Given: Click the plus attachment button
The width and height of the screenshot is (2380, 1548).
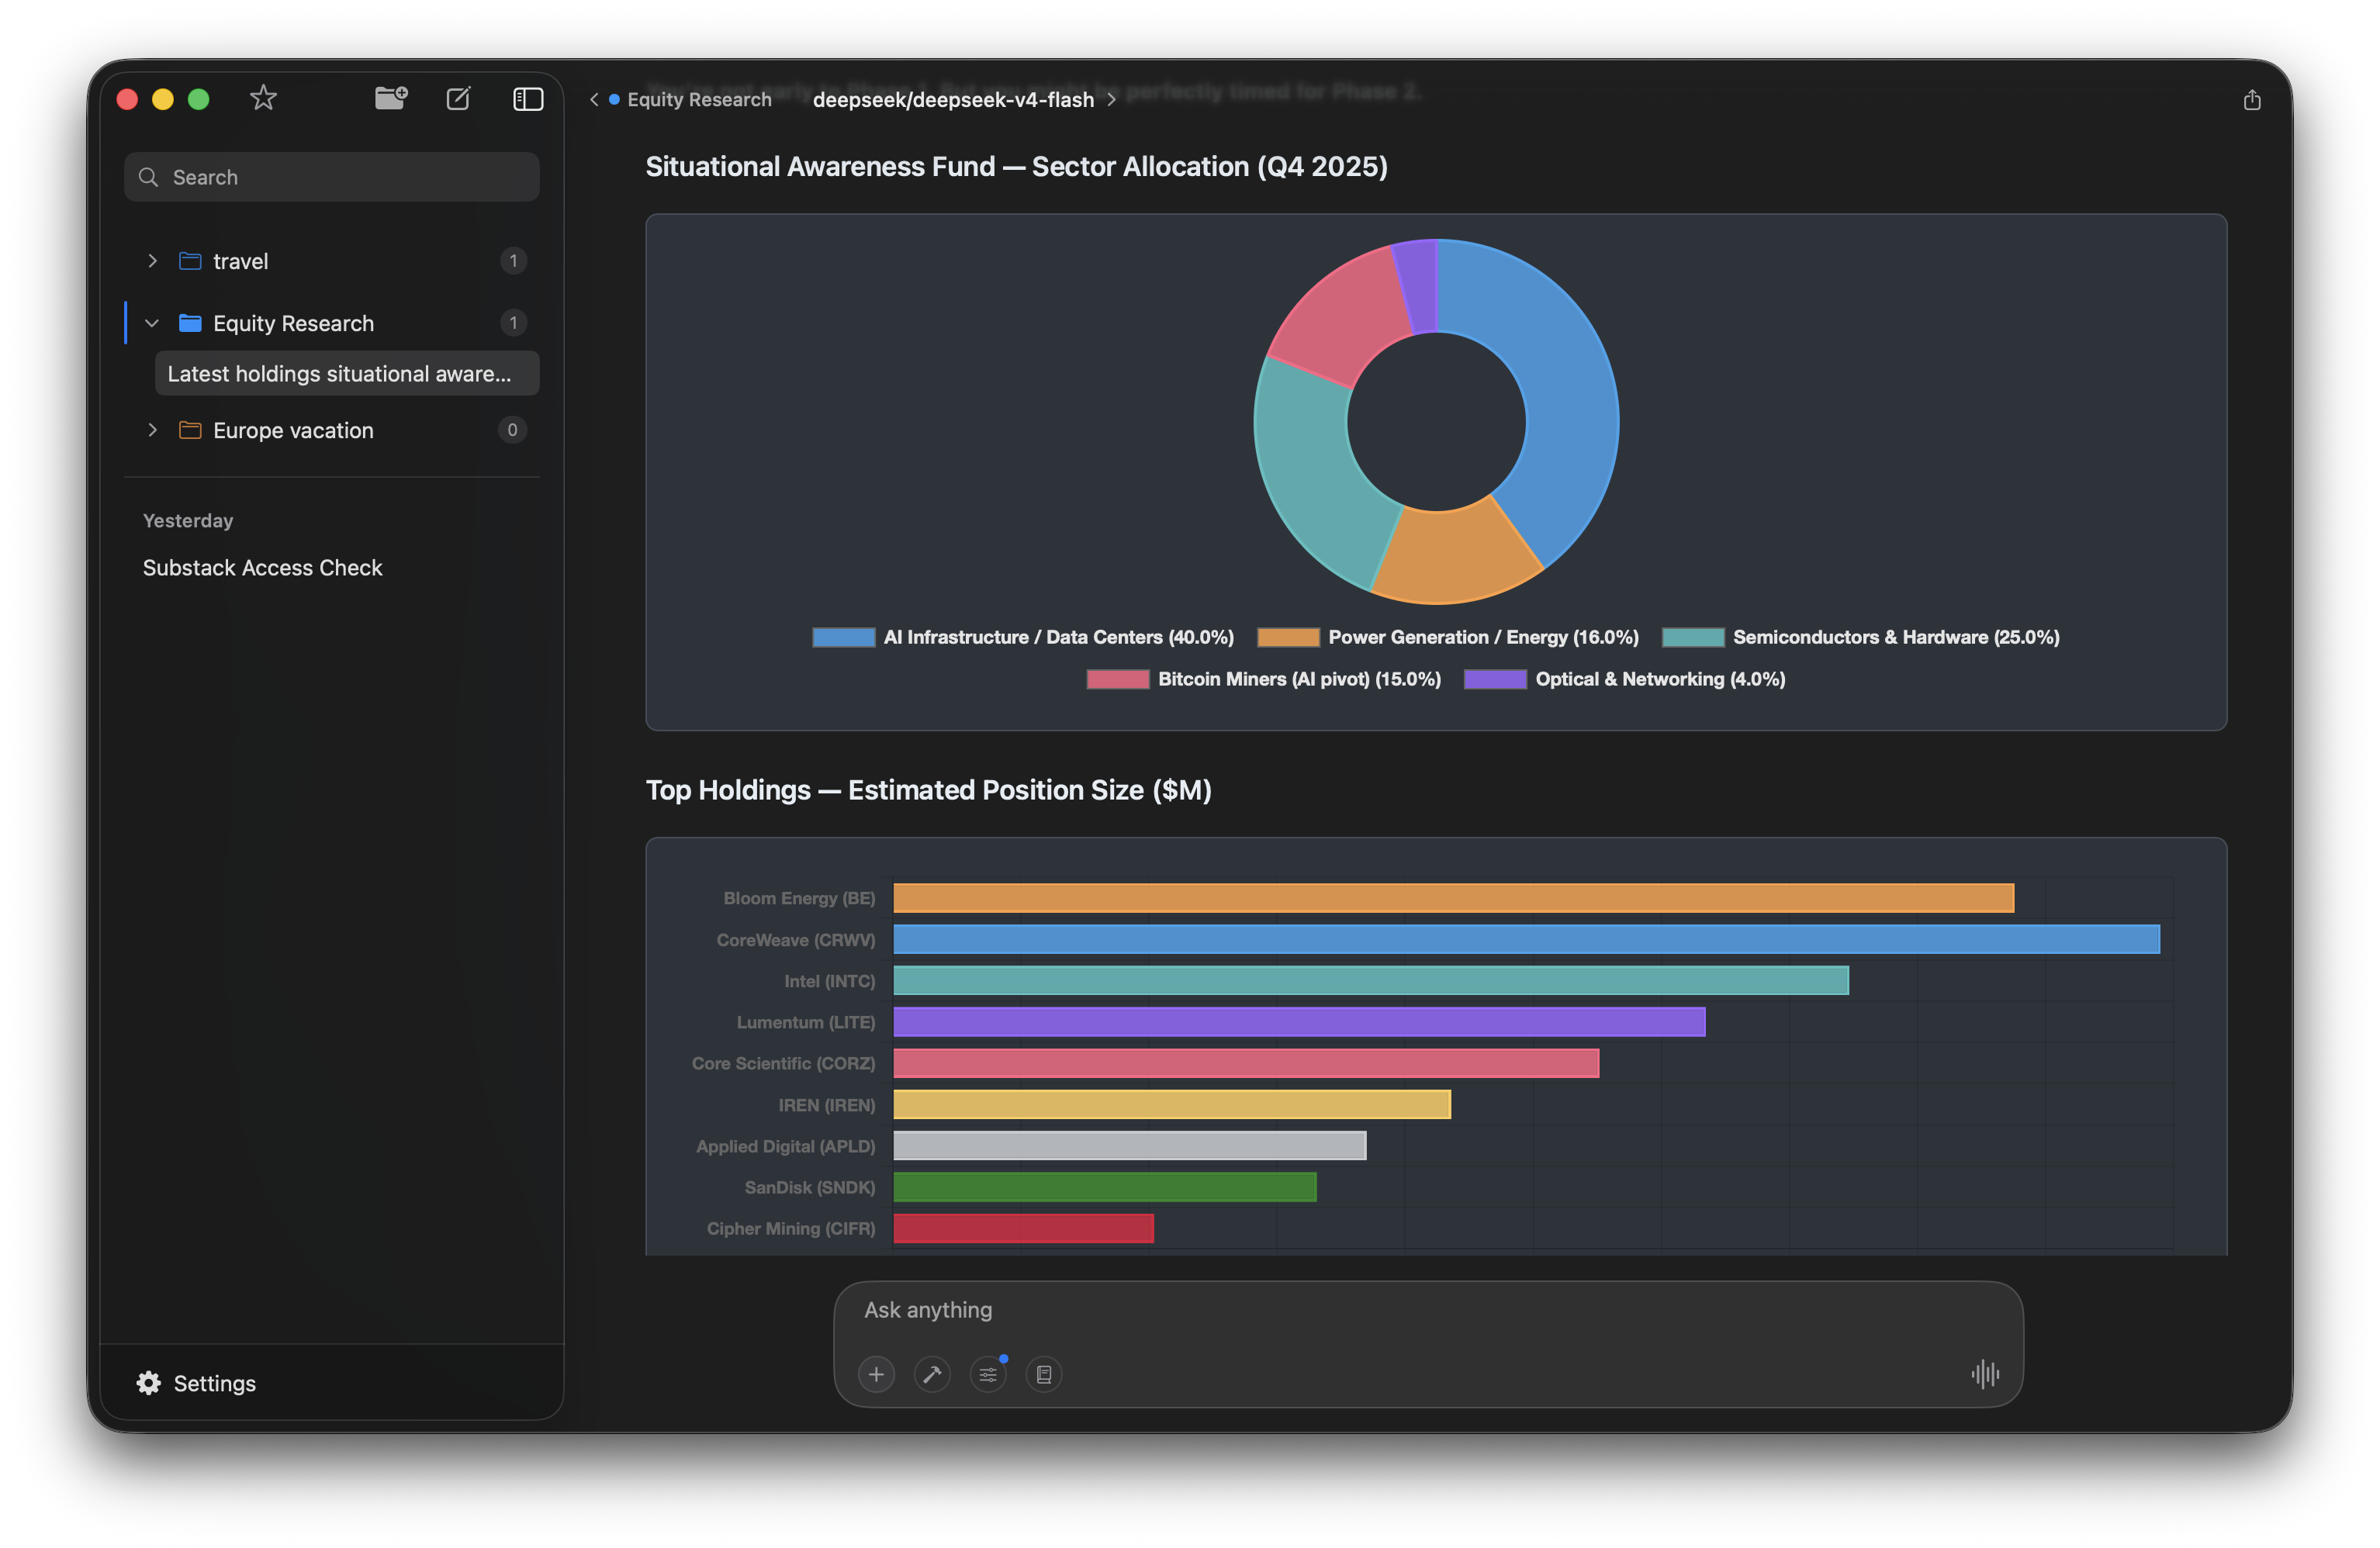Looking at the screenshot, I should coord(876,1375).
